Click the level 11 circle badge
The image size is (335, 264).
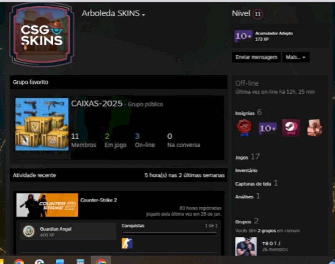click(258, 14)
